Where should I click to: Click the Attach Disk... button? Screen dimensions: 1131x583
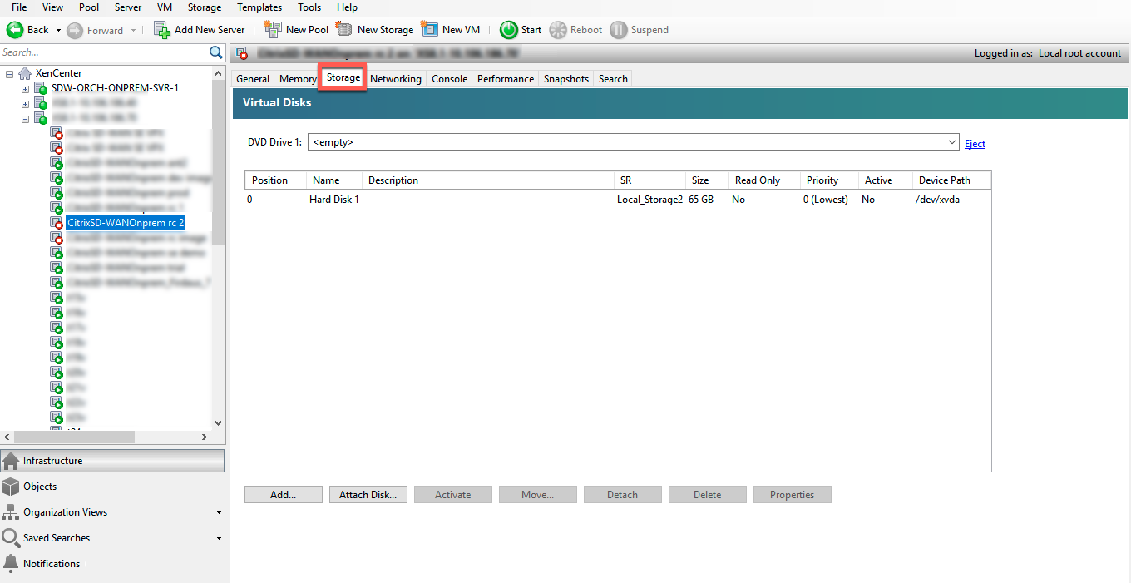pos(368,495)
